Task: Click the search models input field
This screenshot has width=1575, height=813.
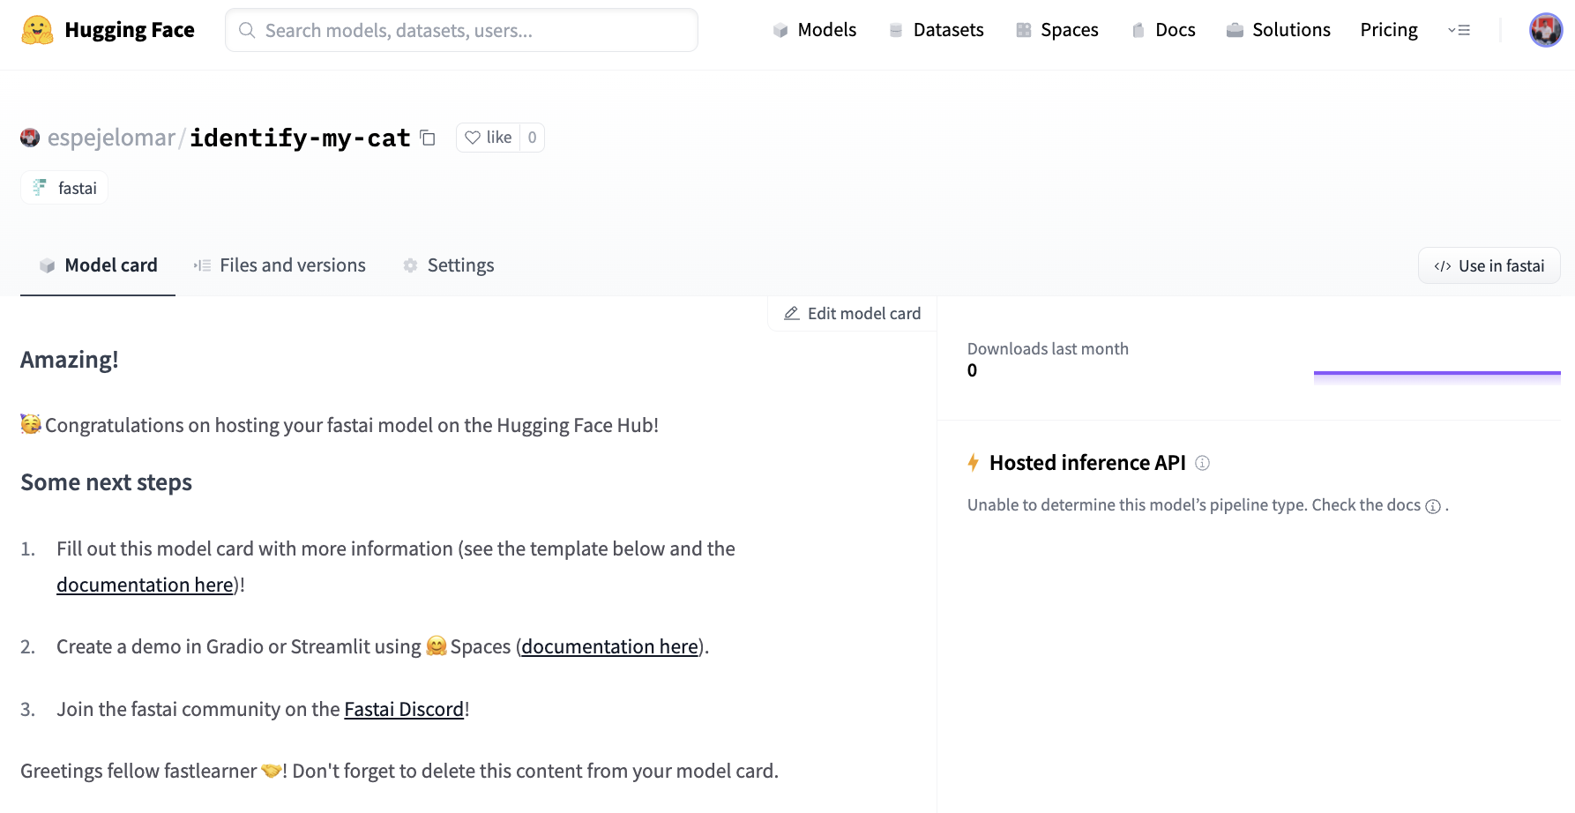Action: click(x=461, y=31)
